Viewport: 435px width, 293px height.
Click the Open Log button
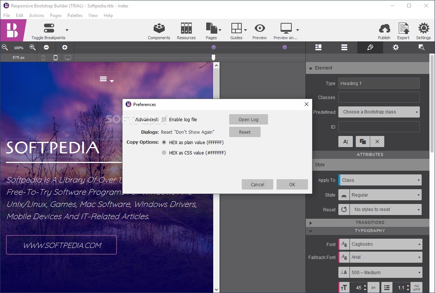tap(248, 119)
